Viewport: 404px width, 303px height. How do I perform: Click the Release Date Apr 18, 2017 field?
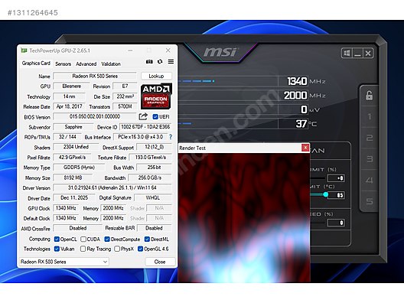click(70, 106)
